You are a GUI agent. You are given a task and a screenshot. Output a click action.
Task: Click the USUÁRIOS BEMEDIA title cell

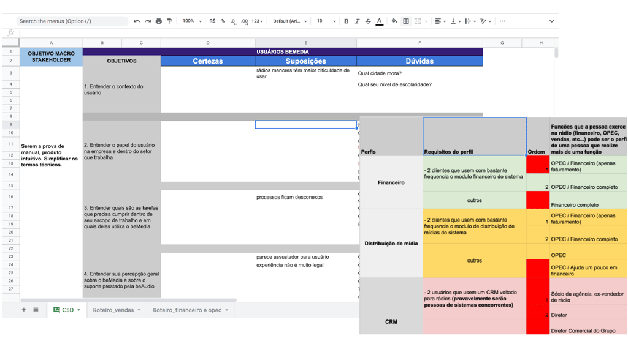[283, 51]
